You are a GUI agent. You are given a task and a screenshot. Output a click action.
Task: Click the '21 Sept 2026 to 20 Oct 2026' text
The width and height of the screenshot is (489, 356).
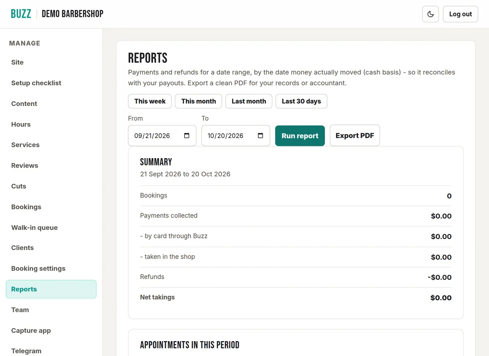(x=185, y=174)
